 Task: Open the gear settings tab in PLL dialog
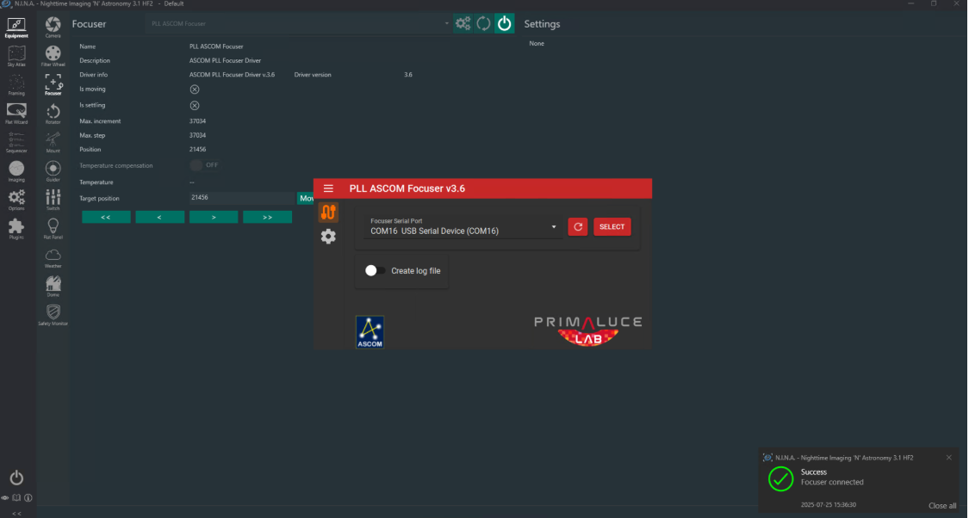click(328, 236)
